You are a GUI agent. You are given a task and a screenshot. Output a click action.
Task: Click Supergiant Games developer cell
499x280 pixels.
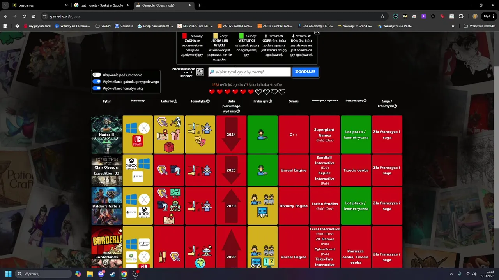point(325,135)
